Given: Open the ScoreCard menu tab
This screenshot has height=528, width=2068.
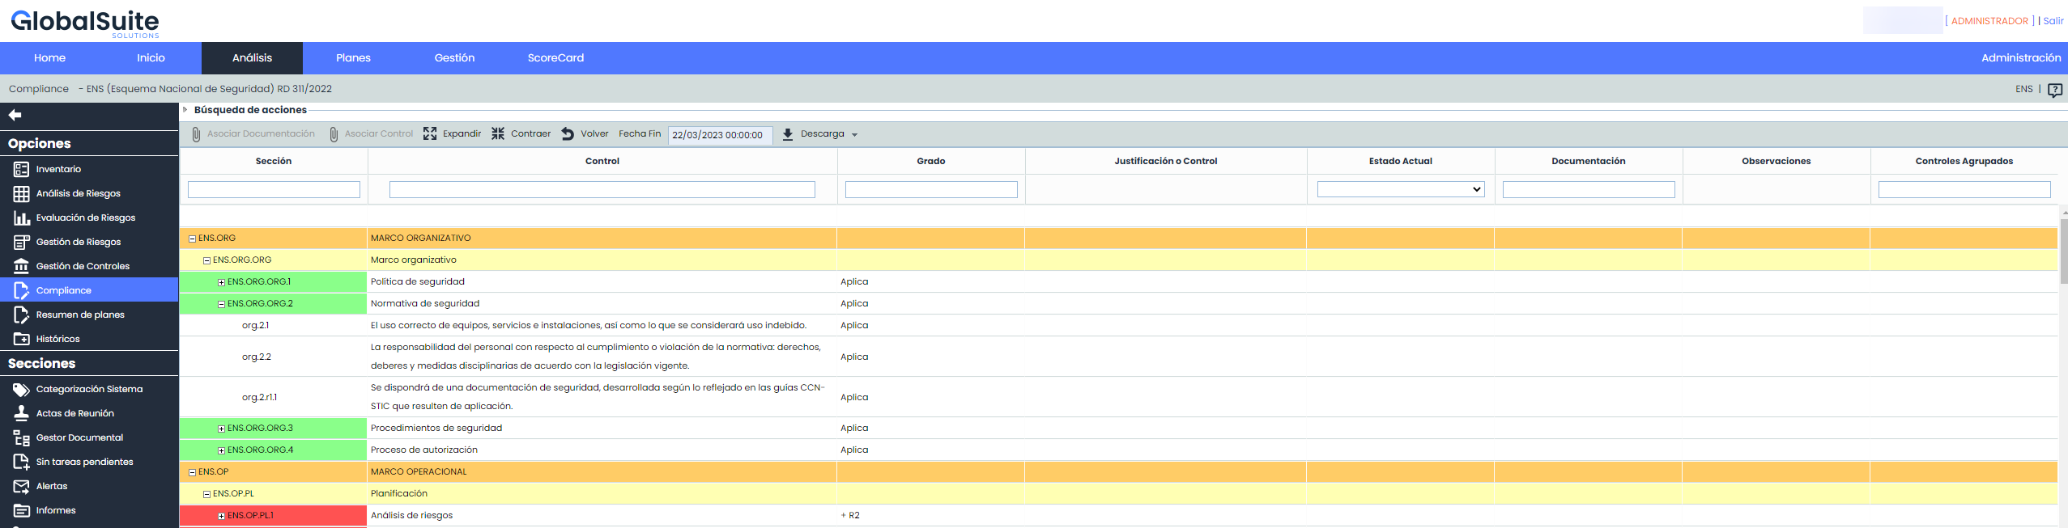Looking at the screenshot, I should coord(555,58).
